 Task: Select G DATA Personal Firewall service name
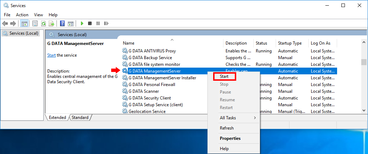pos(152,85)
